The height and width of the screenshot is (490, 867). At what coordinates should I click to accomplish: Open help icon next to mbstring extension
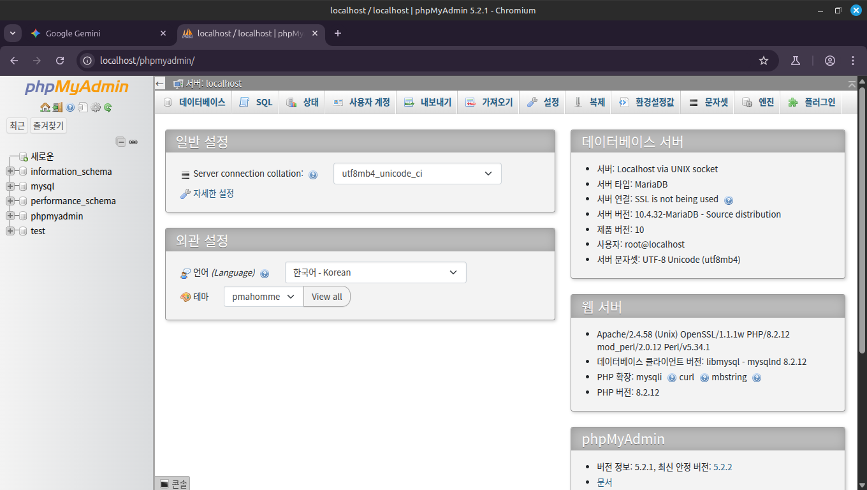point(757,378)
